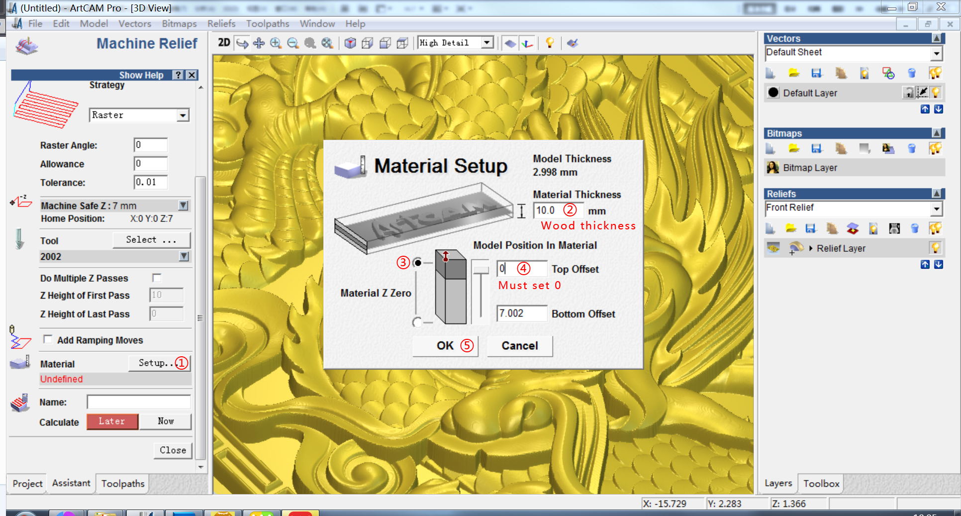Open the Default Sheet dropdown
The image size is (961, 516).
click(936, 53)
